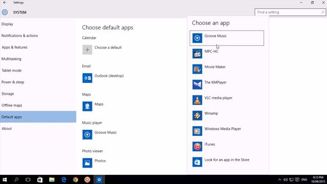This screenshot has width=327, height=184.
Task: Click the search magnifier in Find a setting
Action: [x=322, y=12]
